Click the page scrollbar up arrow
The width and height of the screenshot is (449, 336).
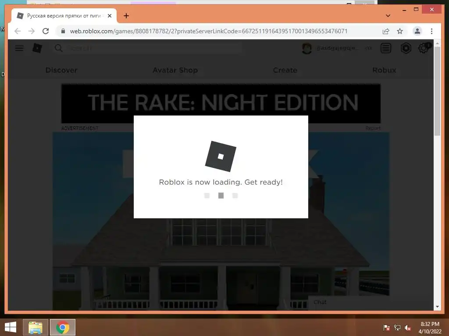(437, 43)
